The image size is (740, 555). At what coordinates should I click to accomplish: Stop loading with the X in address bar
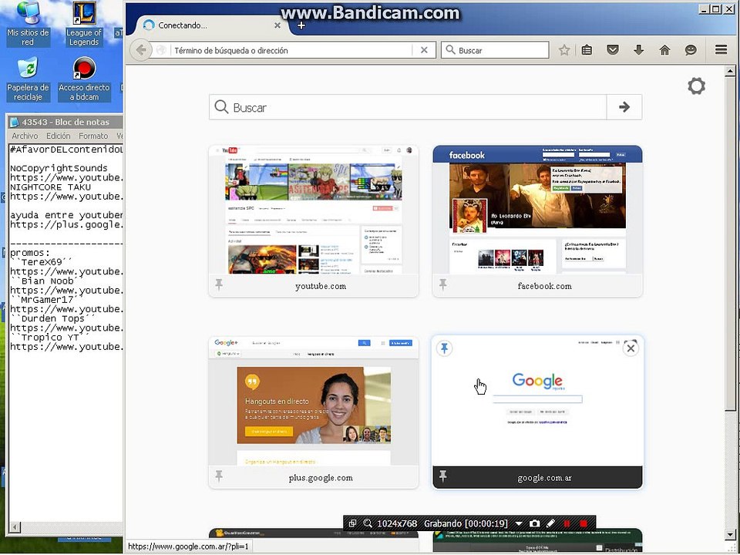[x=424, y=50]
